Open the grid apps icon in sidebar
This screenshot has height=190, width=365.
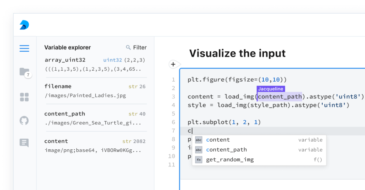(x=24, y=97)
